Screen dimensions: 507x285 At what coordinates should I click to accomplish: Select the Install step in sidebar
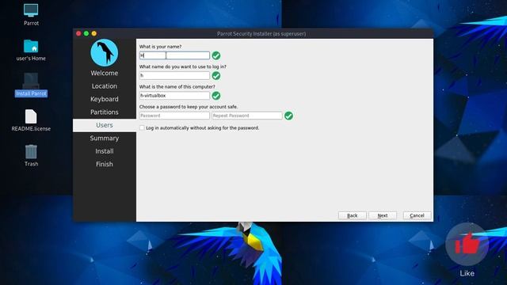(104, 151)
